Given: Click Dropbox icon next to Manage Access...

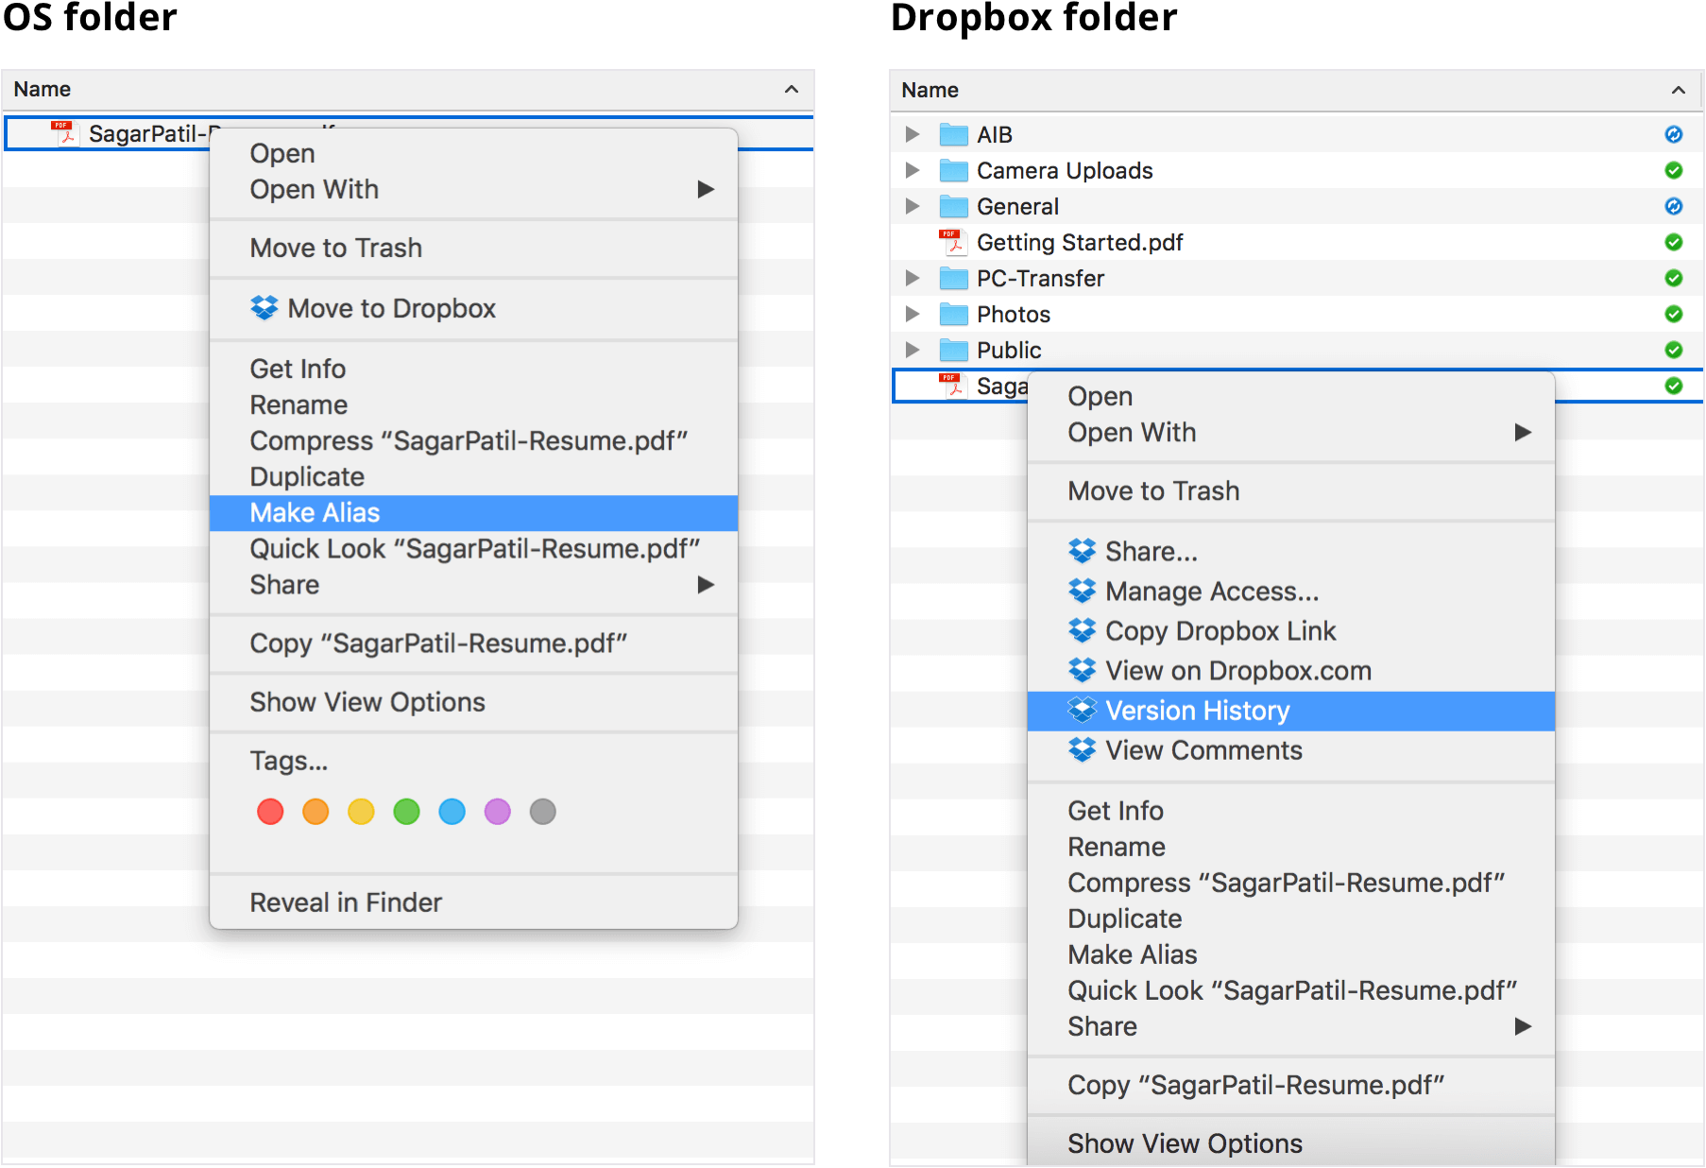Looking at the screenshot, I should (1083, 591).
